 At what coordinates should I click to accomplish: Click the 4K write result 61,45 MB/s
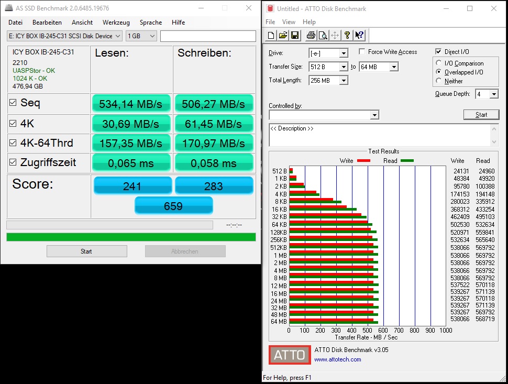pos(214,124)
